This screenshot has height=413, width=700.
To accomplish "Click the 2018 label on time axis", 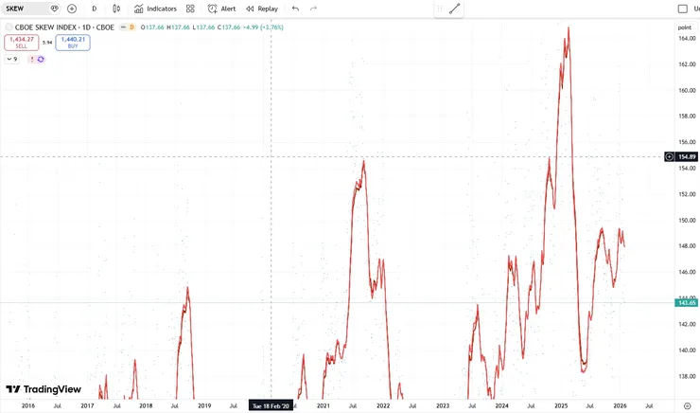I will point(146,405).
